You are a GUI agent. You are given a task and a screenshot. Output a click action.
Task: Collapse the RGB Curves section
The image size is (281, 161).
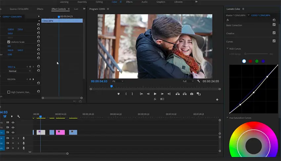(227, 48)
